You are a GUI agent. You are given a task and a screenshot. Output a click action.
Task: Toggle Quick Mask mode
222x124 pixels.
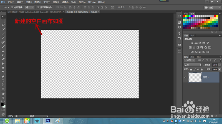coord(3,110)
